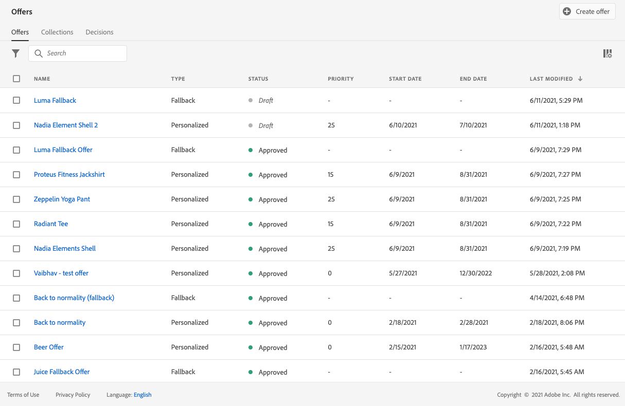Open Terms of Use footer link
625x406 pixels.
[23, 395]
